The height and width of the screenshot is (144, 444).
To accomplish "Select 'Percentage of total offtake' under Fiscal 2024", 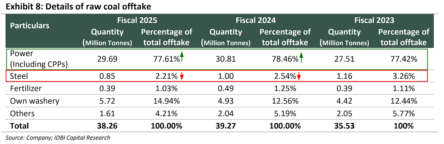I will pyautogui.click(x=285, y=37).
